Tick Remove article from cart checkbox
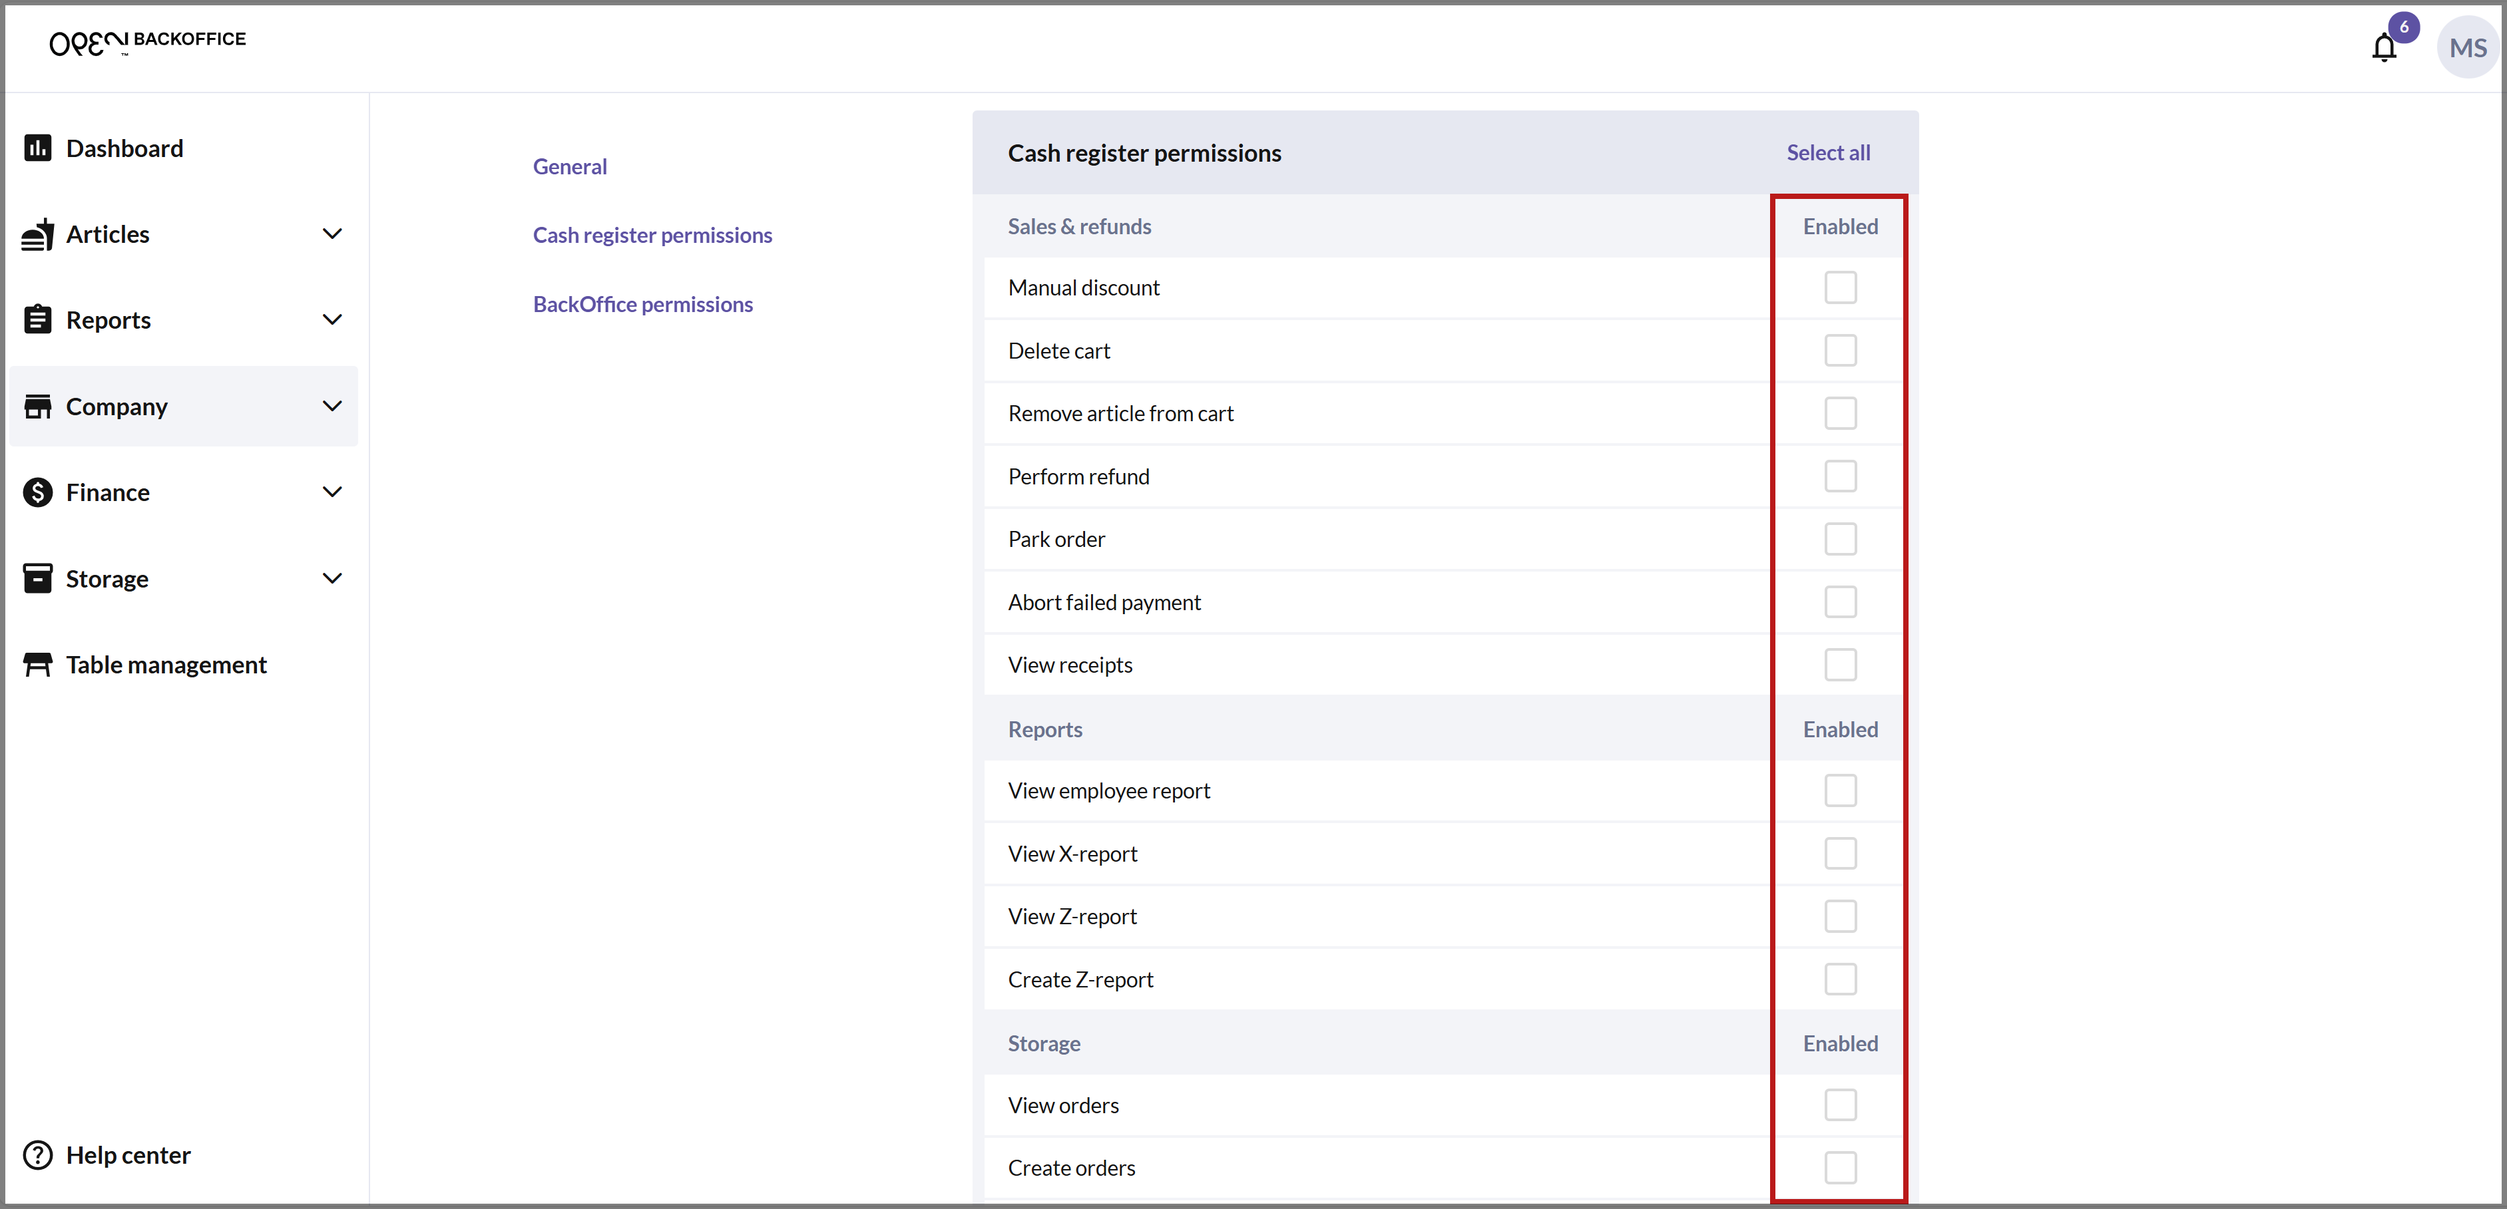Screen dimensions: 2507x1209 pyautogui.click(x=1839, y=413)
